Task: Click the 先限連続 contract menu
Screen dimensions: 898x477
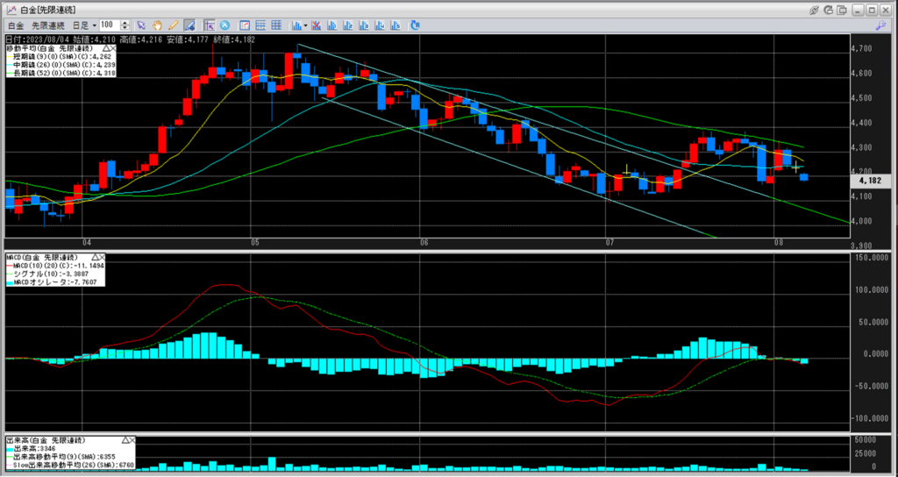Action: point(49,25)
